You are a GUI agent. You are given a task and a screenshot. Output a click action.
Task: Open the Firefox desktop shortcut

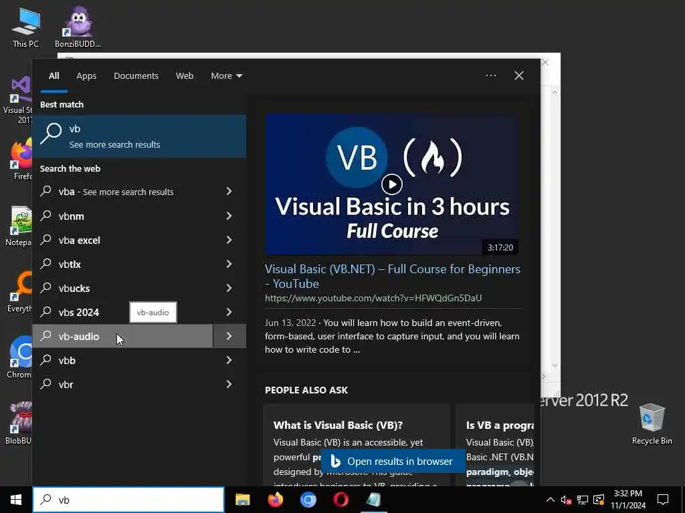(21, 160)
